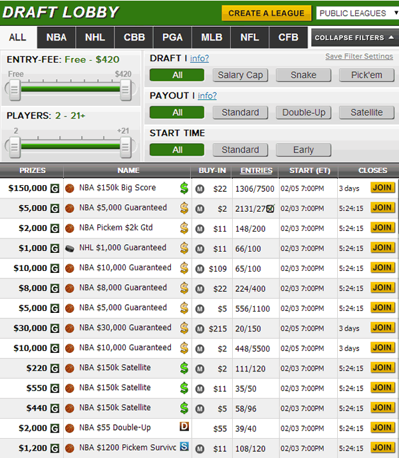Screen dimensions: 399x458
Task: Click green dollar icon for $220 NBA $150k Satellite
Action: [x=184, y=368]
